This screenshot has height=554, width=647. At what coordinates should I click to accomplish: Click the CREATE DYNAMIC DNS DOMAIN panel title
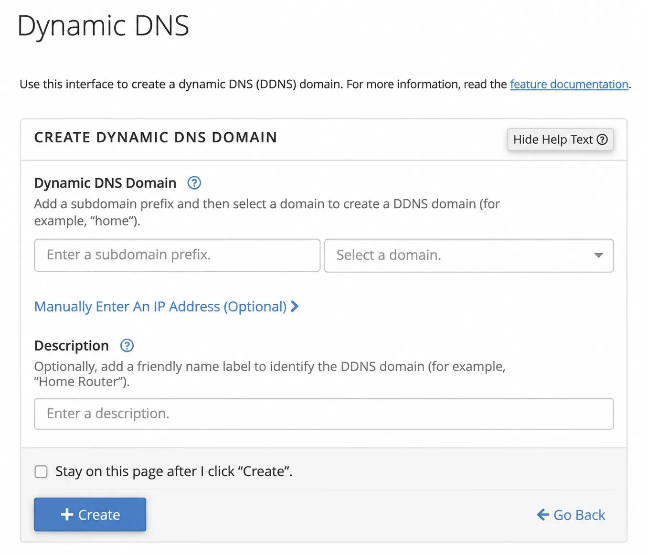tap(156, 138)
